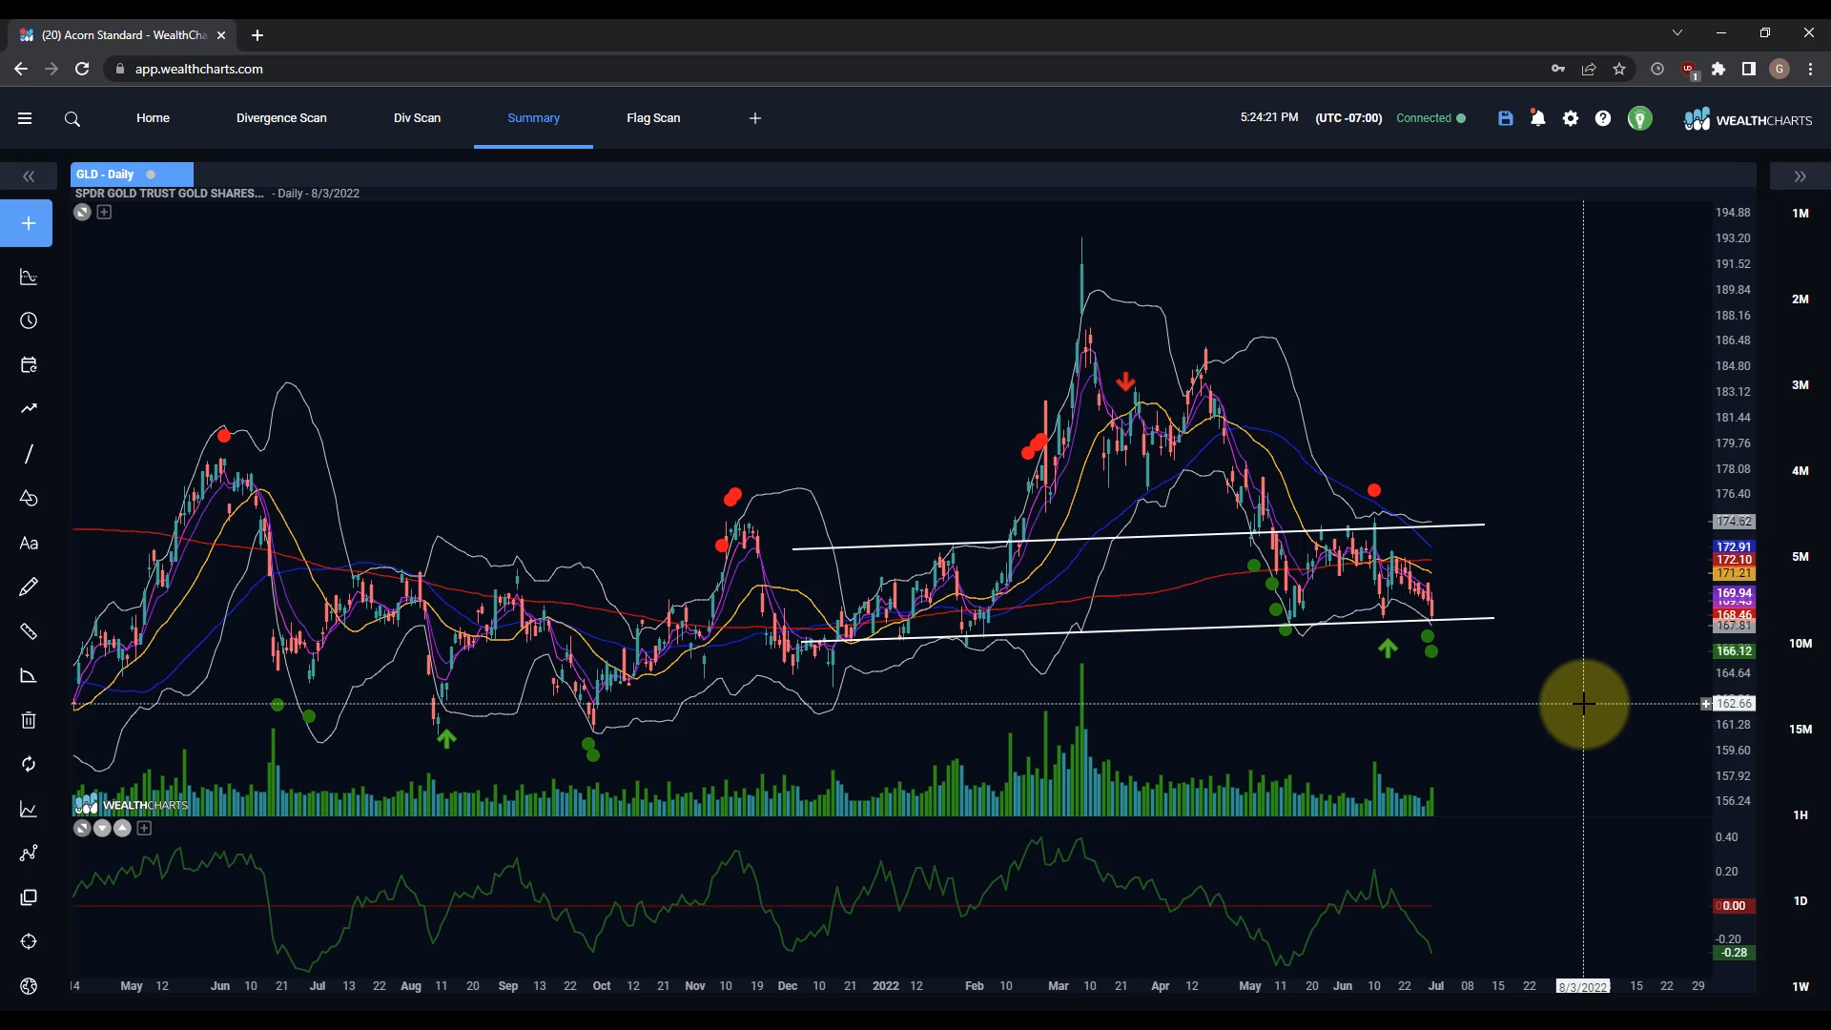Click the 166.12 green price label
This screenshot has width=1831, height=1030.
click(1734, 651)
